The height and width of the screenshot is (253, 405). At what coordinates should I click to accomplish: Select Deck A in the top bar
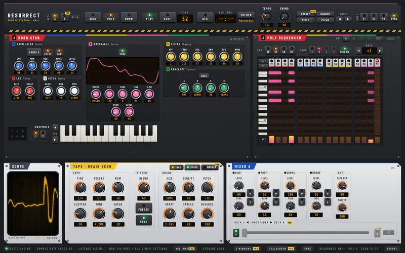[55, 17]
